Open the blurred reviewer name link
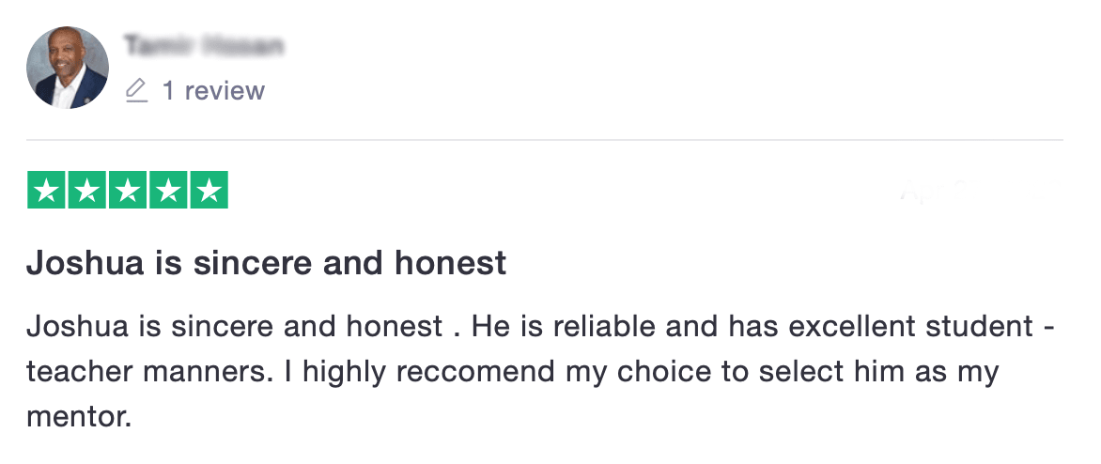The width and height of the screenshot is (1101, 464). pyautogui.click(x=204, y=46)
